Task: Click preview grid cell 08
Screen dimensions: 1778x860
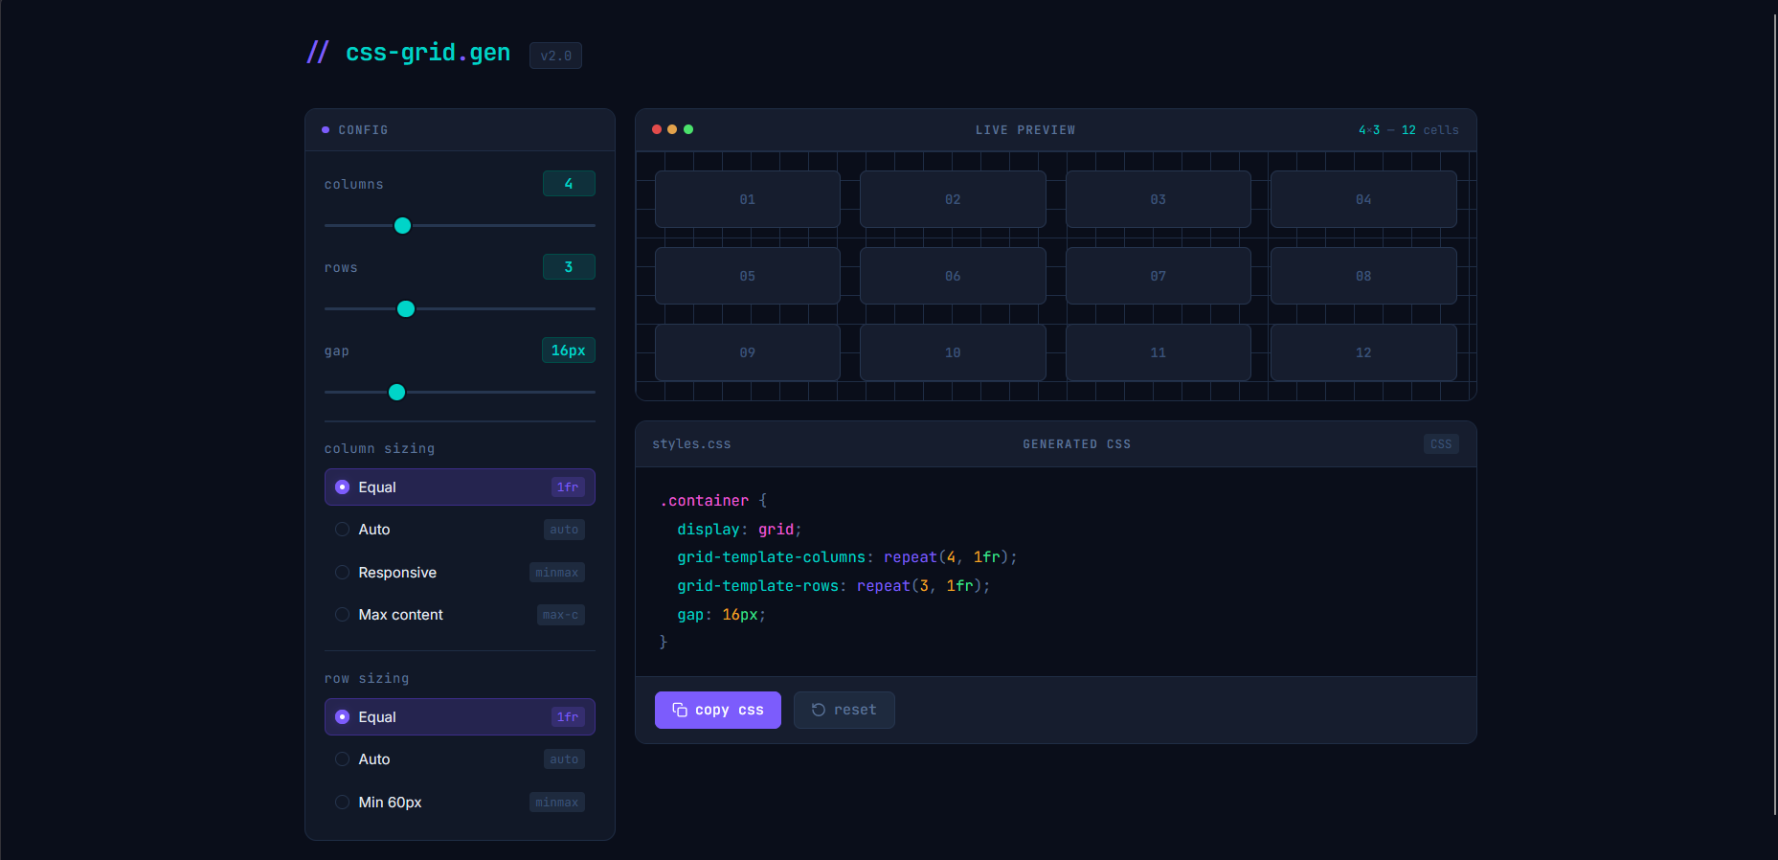Action: (x=1363, y=276)
